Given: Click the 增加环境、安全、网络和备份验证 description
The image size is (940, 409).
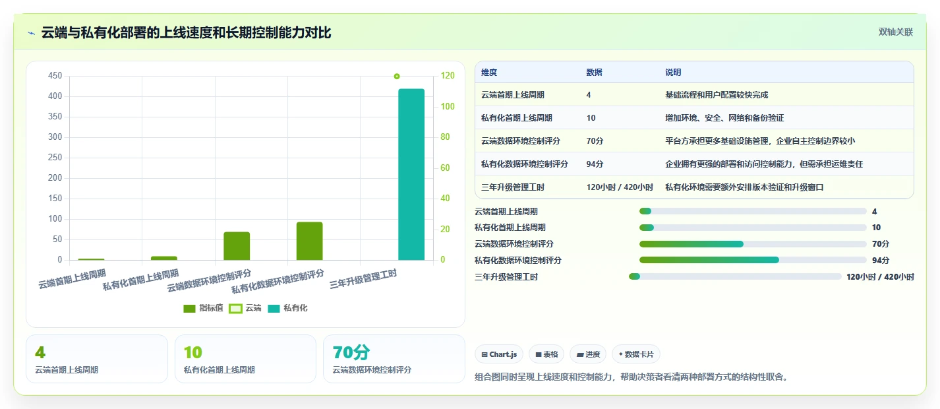Looking at the screenshot, I should [724, 118].
